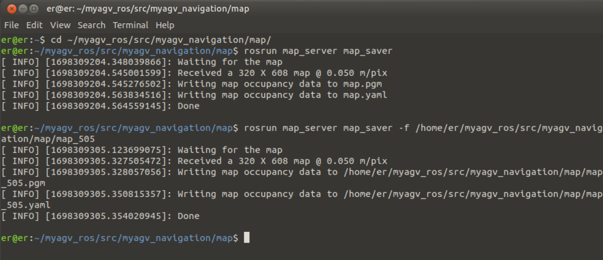Open the Help menu
This screenshot has height=260, width=603.
point(165,25)
